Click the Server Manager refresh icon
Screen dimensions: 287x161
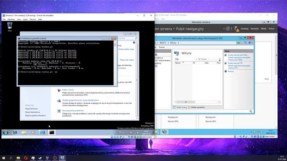coord(228,29)
